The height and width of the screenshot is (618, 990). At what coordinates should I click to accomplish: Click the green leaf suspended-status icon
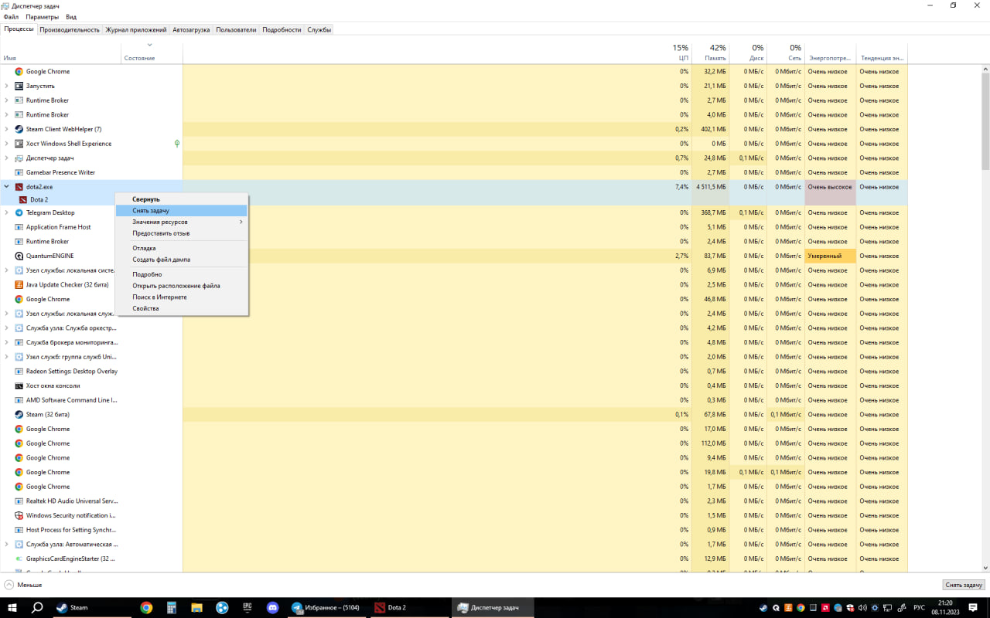177,144
